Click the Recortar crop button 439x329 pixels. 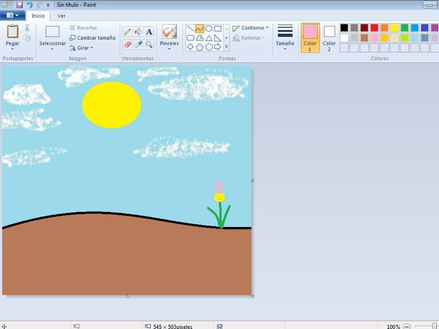tap(83, 27)
